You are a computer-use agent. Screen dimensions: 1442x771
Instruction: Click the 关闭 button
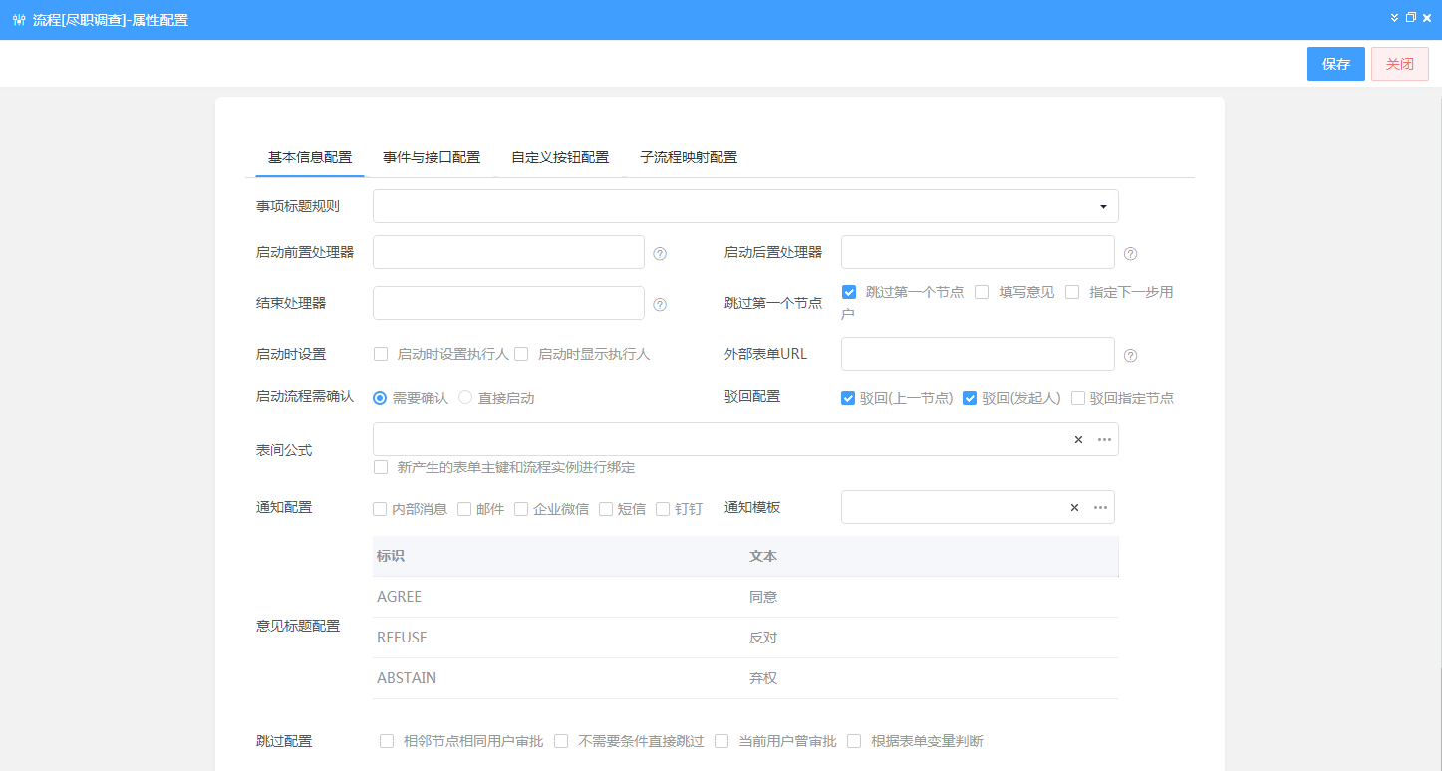coord(1400,64)
